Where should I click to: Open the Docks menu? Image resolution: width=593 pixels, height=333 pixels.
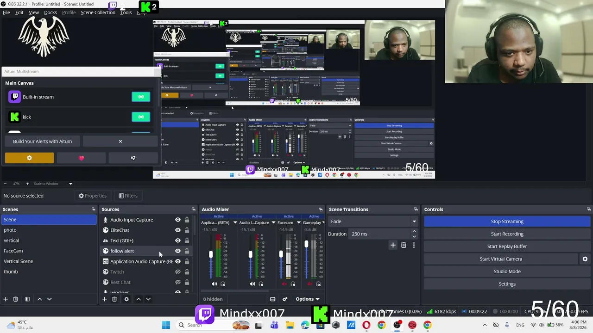(50, 12)
